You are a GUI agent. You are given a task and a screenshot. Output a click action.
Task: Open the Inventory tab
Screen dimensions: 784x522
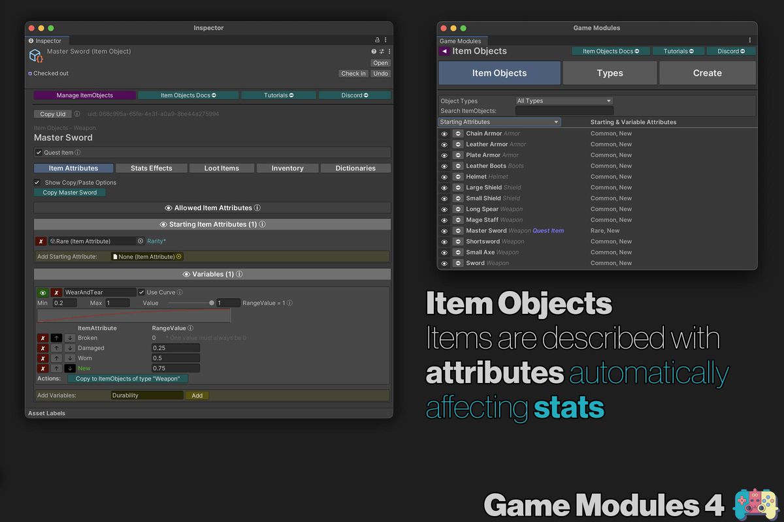[287, 168]
